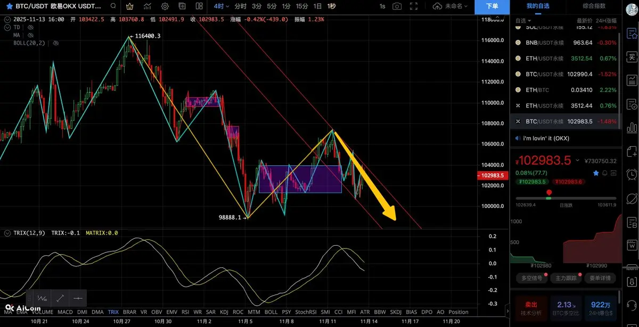Take a chart snapshot with camera icon
This screenshot has width=639, height=327.
click(x=397, y=6)
